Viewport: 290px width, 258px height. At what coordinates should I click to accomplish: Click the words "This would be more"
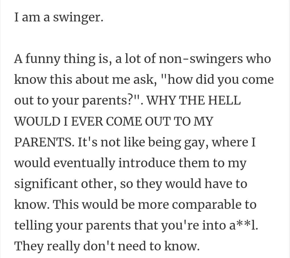pyautogui.click(x=111, y=204)
